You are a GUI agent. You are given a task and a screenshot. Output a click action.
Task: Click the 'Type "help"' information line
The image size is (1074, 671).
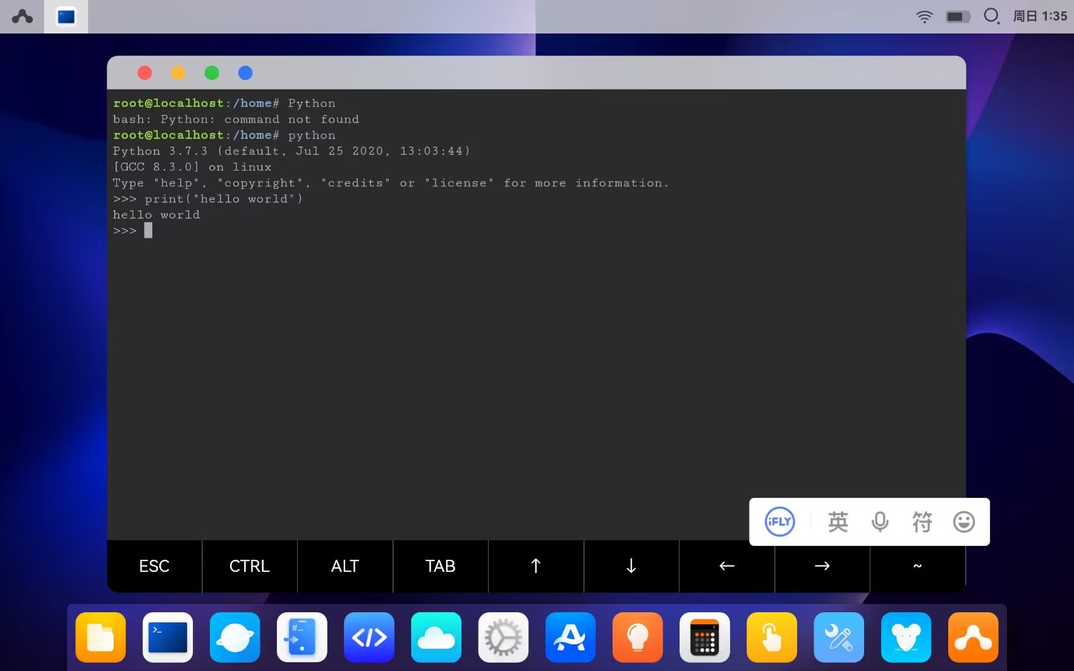tap(391, 183)
